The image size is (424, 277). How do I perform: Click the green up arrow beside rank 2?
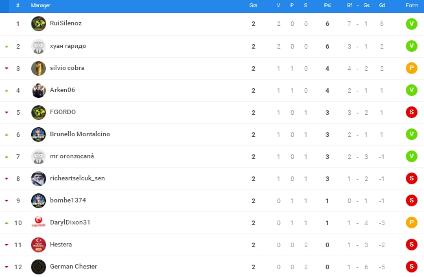coord(6,47)
